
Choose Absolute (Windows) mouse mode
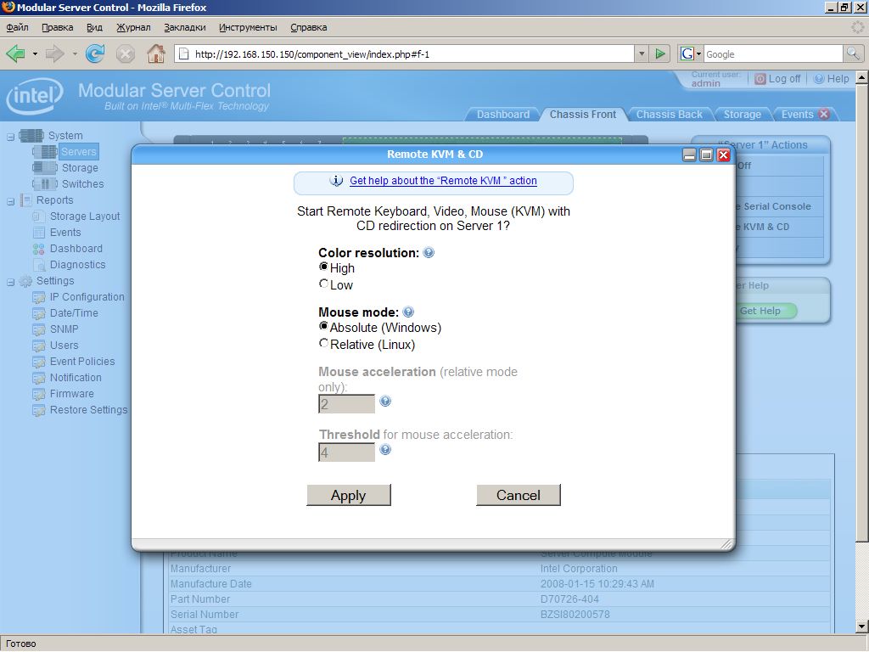click(324, 327)
